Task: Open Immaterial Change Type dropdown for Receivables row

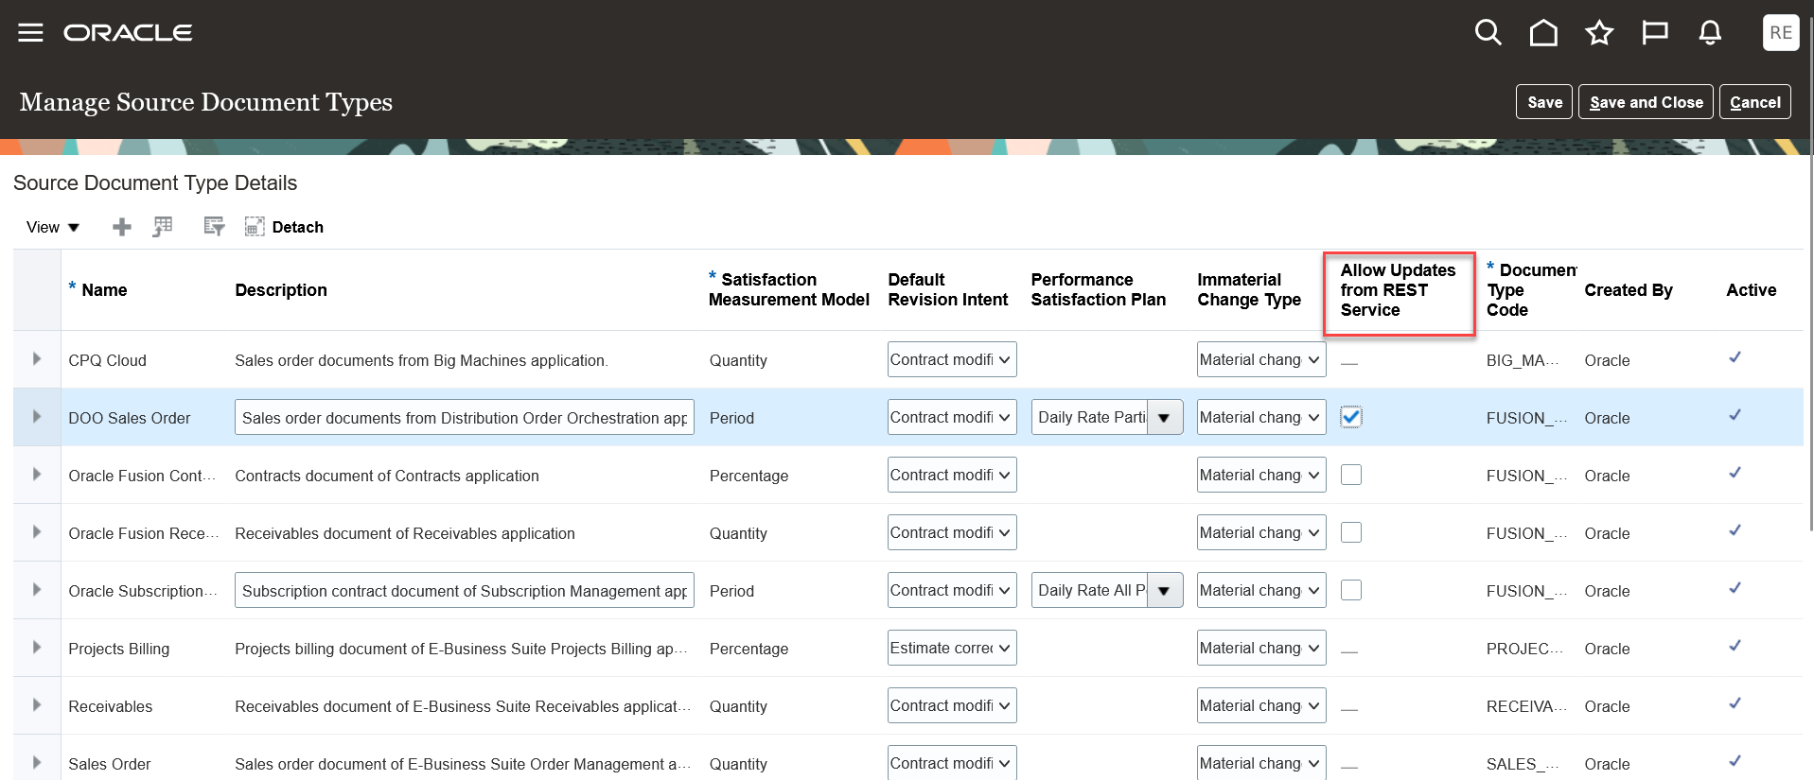Action: (x=1261, y=705)
